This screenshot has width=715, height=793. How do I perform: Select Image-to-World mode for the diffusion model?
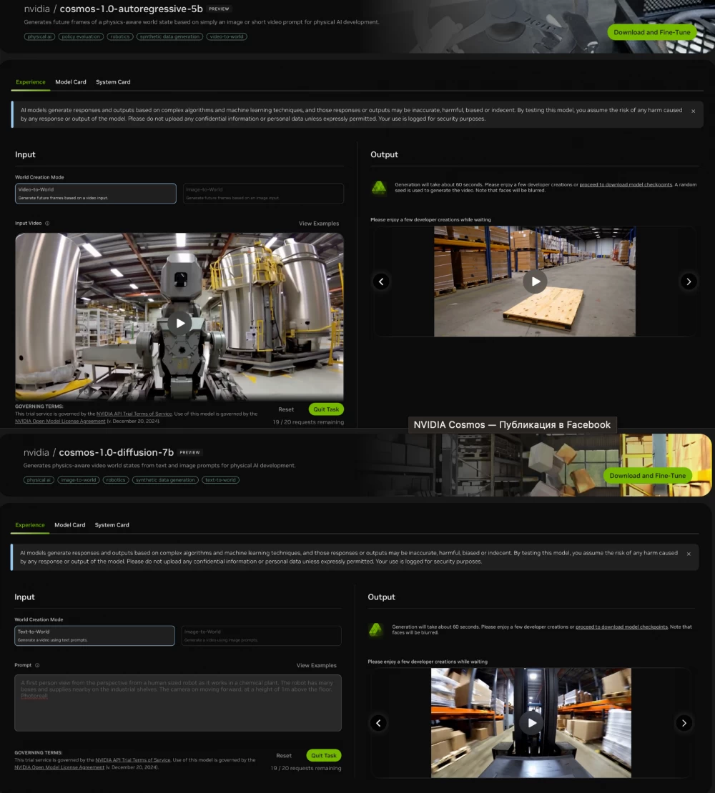260,635
